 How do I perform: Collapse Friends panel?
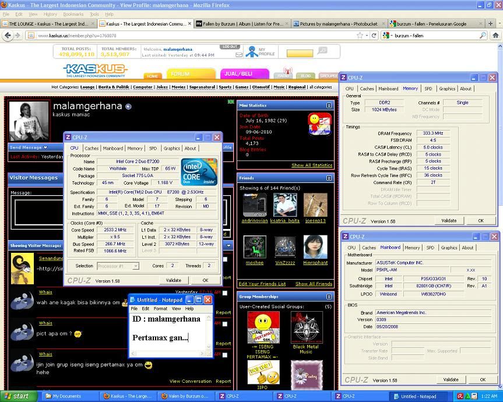(x=329, y=178)
